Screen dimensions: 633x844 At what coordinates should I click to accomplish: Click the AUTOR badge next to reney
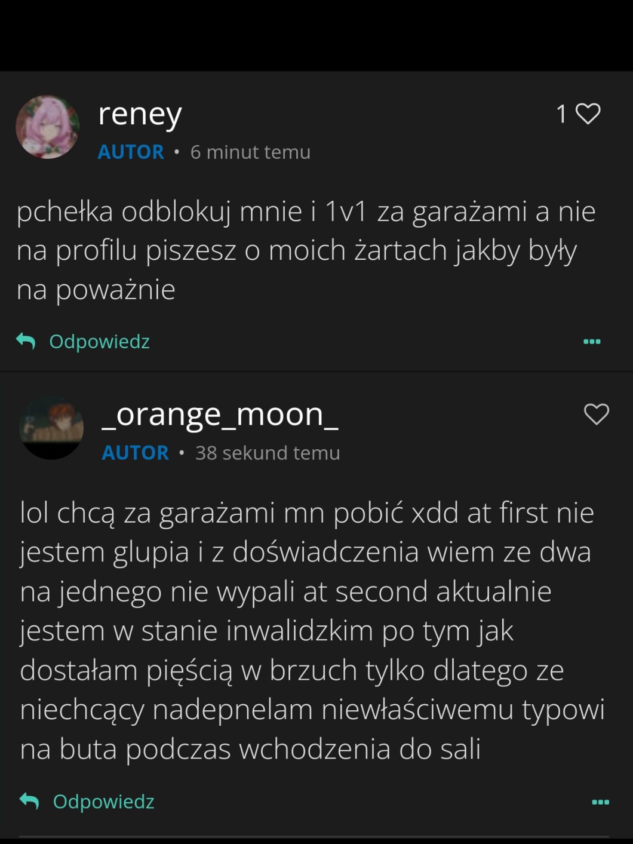pyautogui.click(x=131, y=152)
